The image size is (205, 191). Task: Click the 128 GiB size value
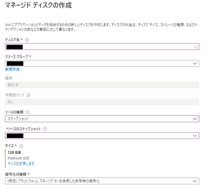click(14, 152)
